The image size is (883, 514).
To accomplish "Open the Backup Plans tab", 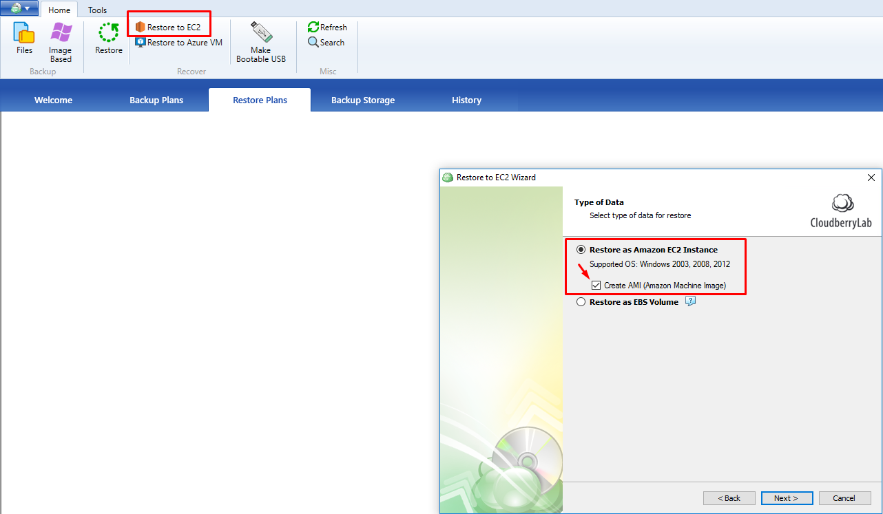I will click(156, 100).
